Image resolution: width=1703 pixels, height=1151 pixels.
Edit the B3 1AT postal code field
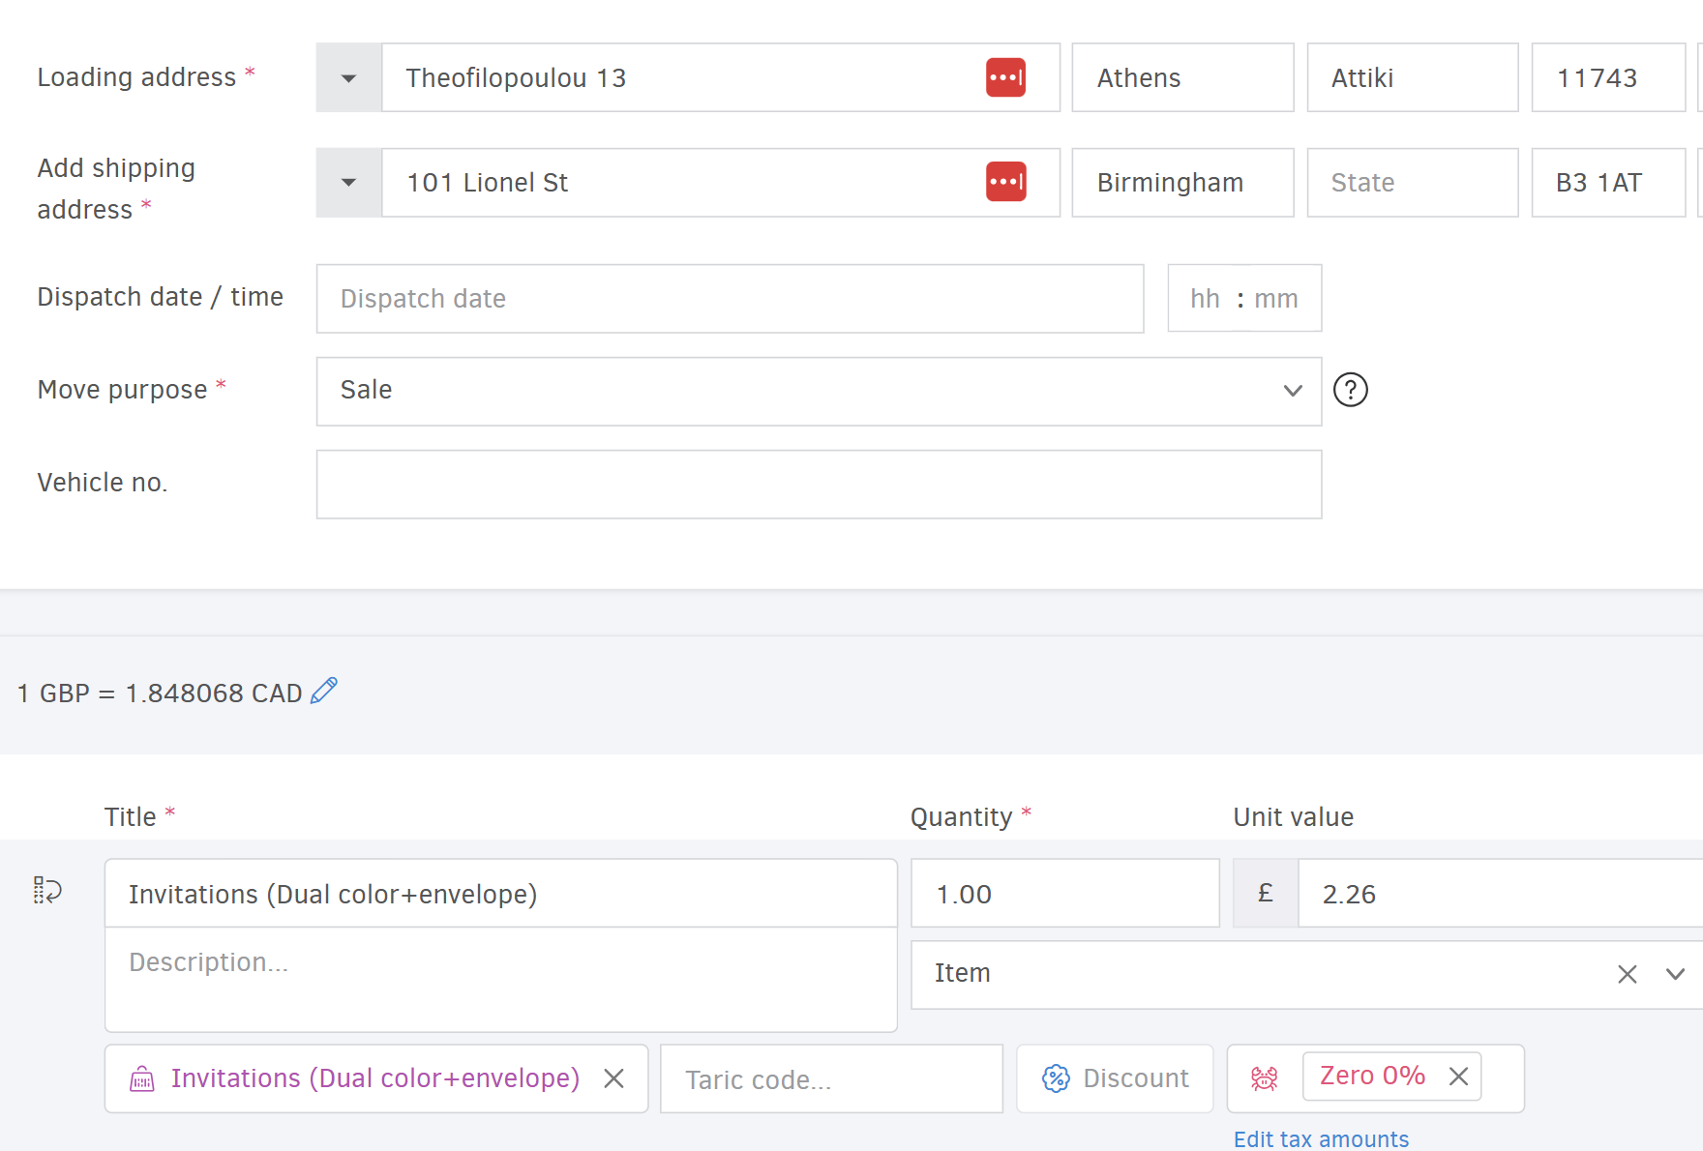[x=1608, y=183]
